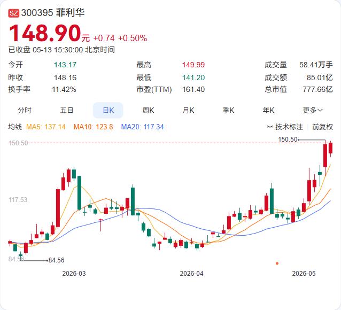The width and height of the screenshot is (341, 310).
Task: Switch to the 五日 five-day tab
Action: pyautogui.click(x=67, y=110)
